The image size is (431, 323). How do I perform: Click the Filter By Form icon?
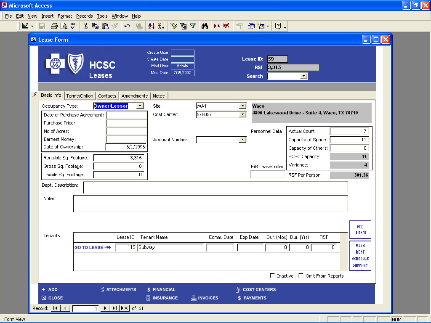pos(183,26)
